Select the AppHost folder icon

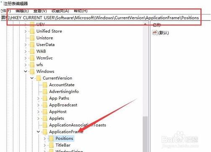(45, 112)
